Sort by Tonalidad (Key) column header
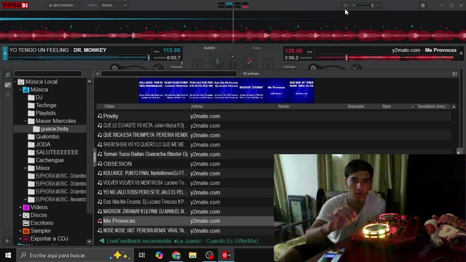This screenshot has height=262, width=466. tap(431, 106)
